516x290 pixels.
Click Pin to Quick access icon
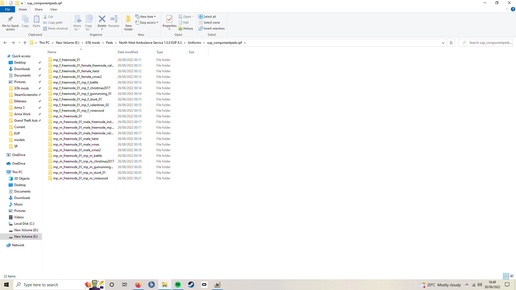coord(10,19)
